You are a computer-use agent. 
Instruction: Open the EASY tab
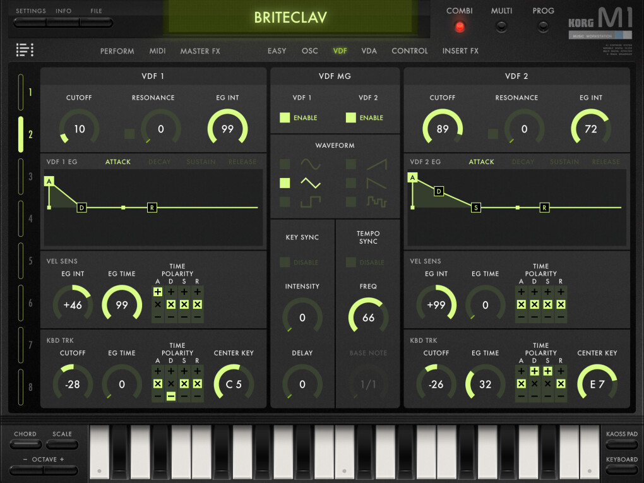[277, 51]
